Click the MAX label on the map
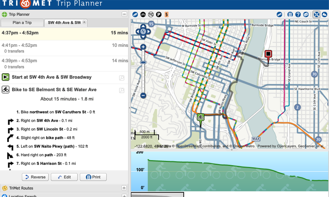The image size is (329, 197). (256, 139)
